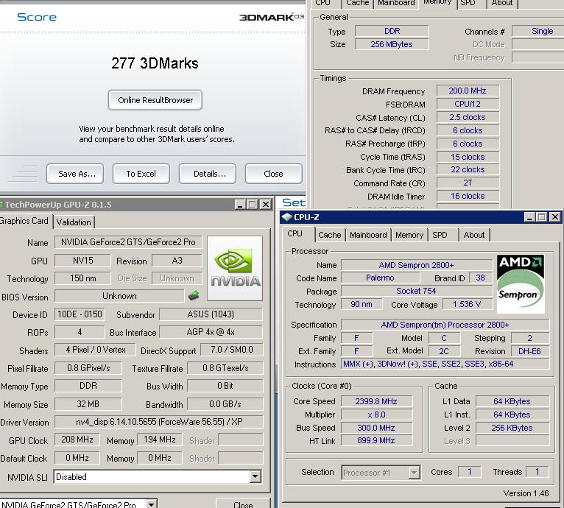Click the memory Size value 256 MBytes
This screenshot has height=508, width=564.
pyautogui.click(x=392, y=44)
